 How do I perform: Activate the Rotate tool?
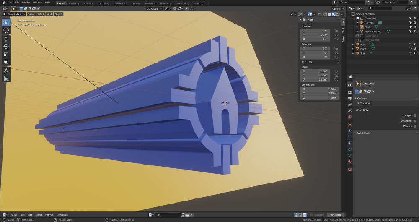coord(6,47)
